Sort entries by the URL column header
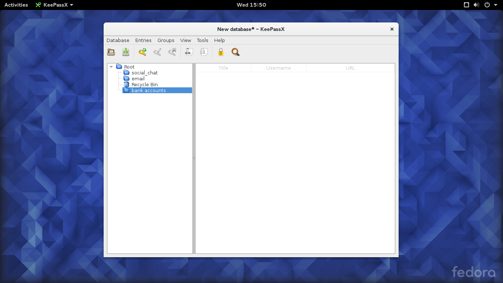503x283 pixels. [350, 68]
